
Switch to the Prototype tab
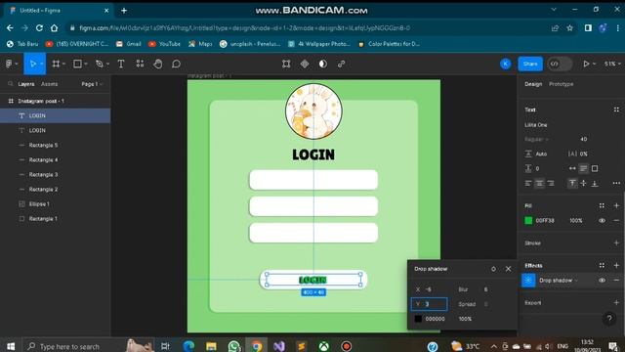[x=562, y=84]
